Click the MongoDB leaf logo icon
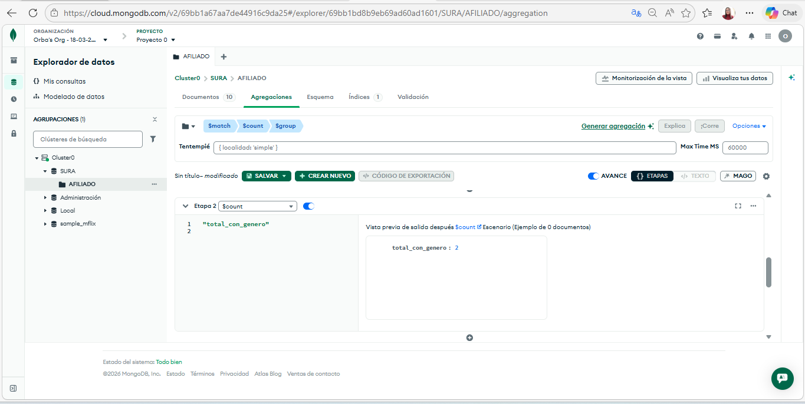The width and height of the screenshot is (805, 404). (13, 36)
